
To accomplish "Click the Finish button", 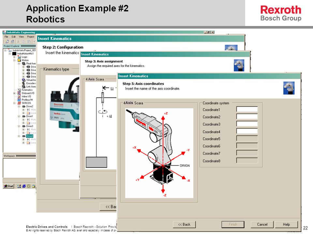I will click(233, 225).
